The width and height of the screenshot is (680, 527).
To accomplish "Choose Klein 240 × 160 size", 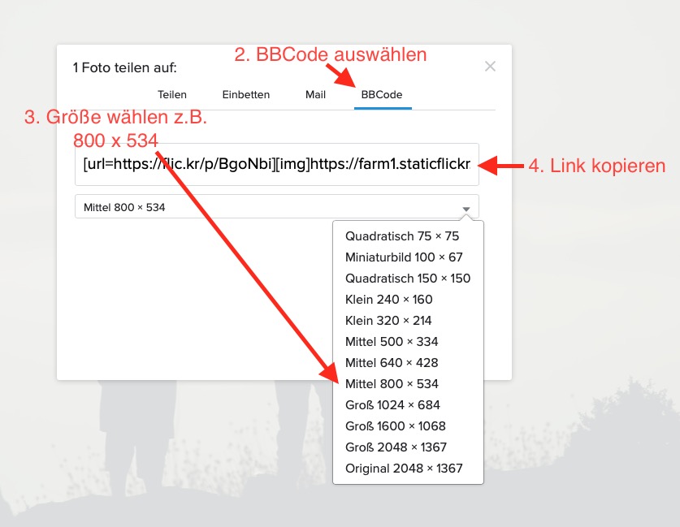I will 388,300.
